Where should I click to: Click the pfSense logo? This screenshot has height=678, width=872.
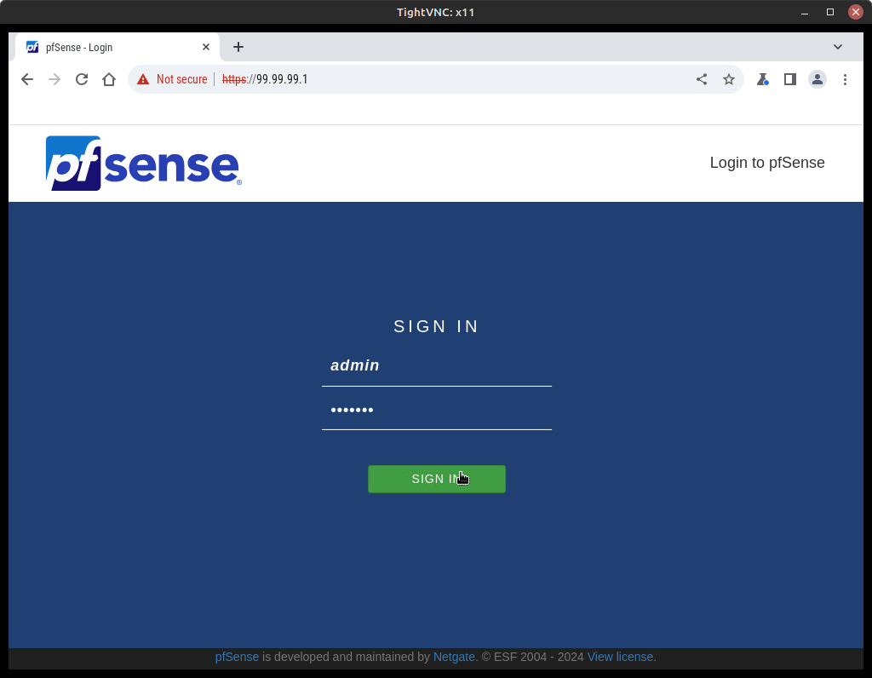(x=143, y=163)
